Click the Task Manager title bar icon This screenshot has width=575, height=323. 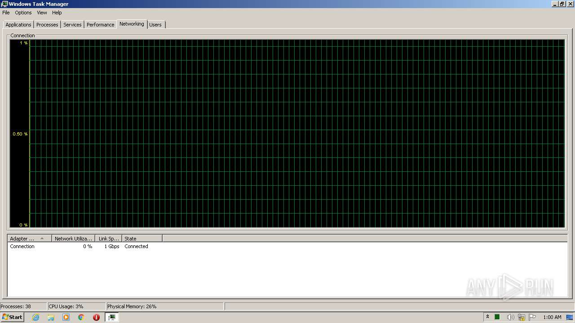tap(4, 4)
